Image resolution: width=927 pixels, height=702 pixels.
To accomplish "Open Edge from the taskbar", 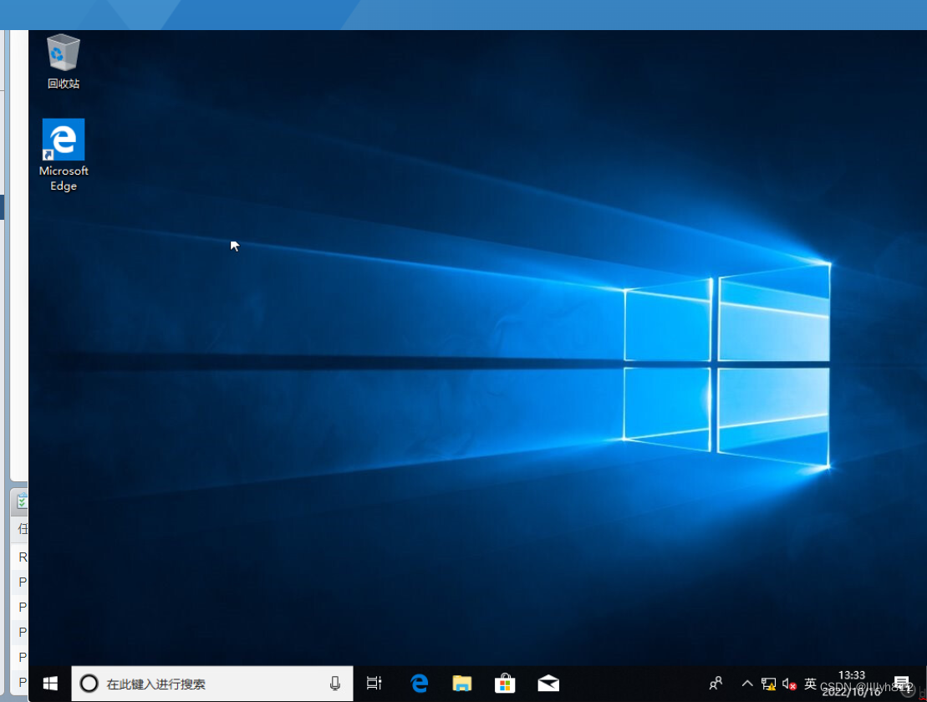I will 419,684.
